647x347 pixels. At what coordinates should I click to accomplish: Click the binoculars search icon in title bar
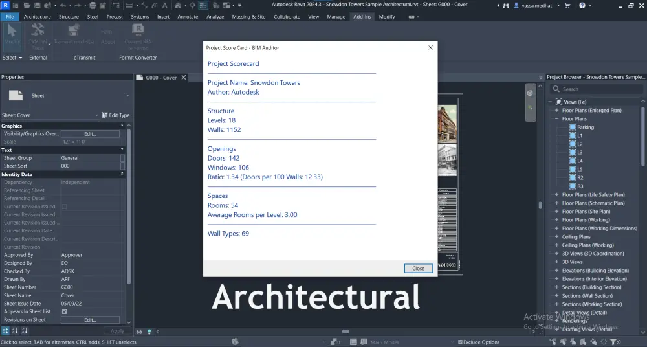pyautogui.click(x=507, y=5)
